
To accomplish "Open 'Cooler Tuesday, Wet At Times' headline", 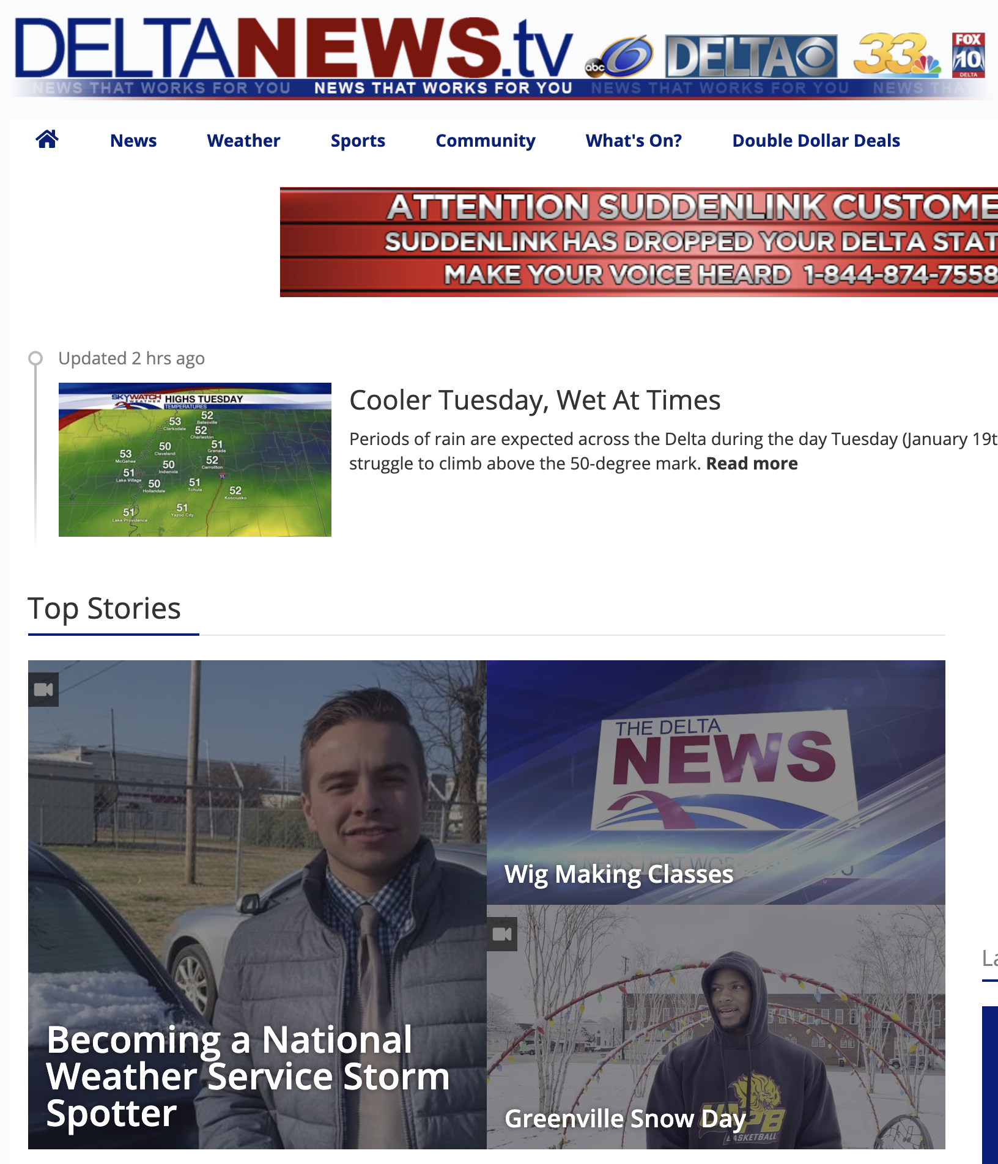I will pos(535,400).
